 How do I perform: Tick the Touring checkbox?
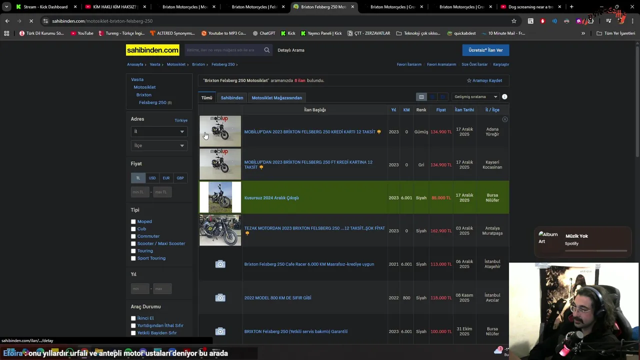[x=133, y=251]
